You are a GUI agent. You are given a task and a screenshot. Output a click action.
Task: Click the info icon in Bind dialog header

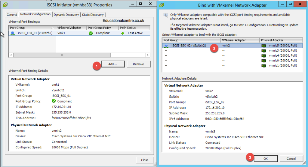click(x=166, y=15)
